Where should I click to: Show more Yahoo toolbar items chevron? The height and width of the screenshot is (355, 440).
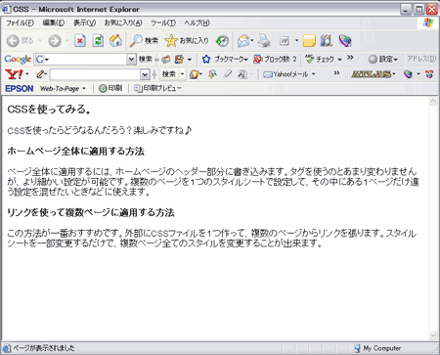coord(336,73)
